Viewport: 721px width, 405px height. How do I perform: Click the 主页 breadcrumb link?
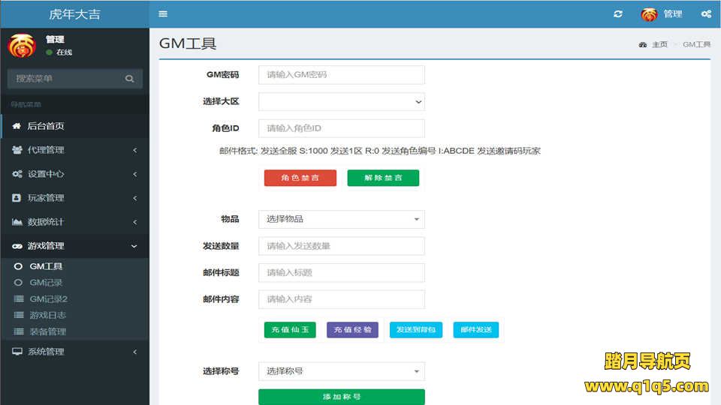tap(659, 45)
